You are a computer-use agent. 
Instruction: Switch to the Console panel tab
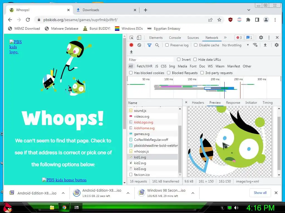point(175,38)
